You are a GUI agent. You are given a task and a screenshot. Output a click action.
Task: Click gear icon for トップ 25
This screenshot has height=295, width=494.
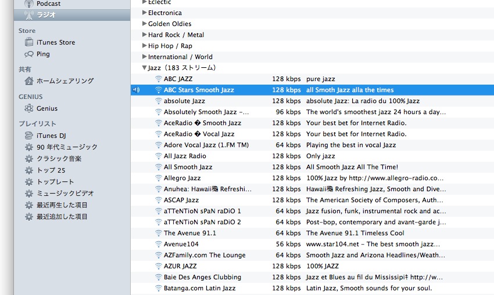click(x=29, y=170)
